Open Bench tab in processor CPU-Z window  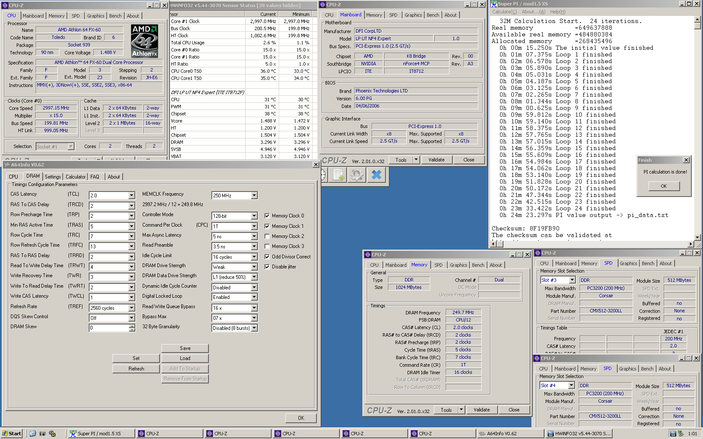[115, 16]
